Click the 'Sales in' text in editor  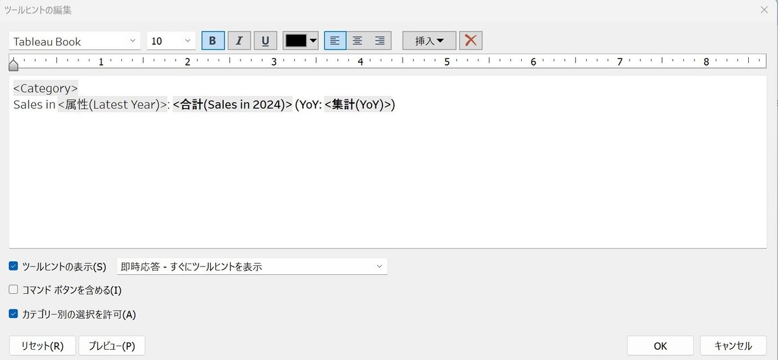(34, 104)
